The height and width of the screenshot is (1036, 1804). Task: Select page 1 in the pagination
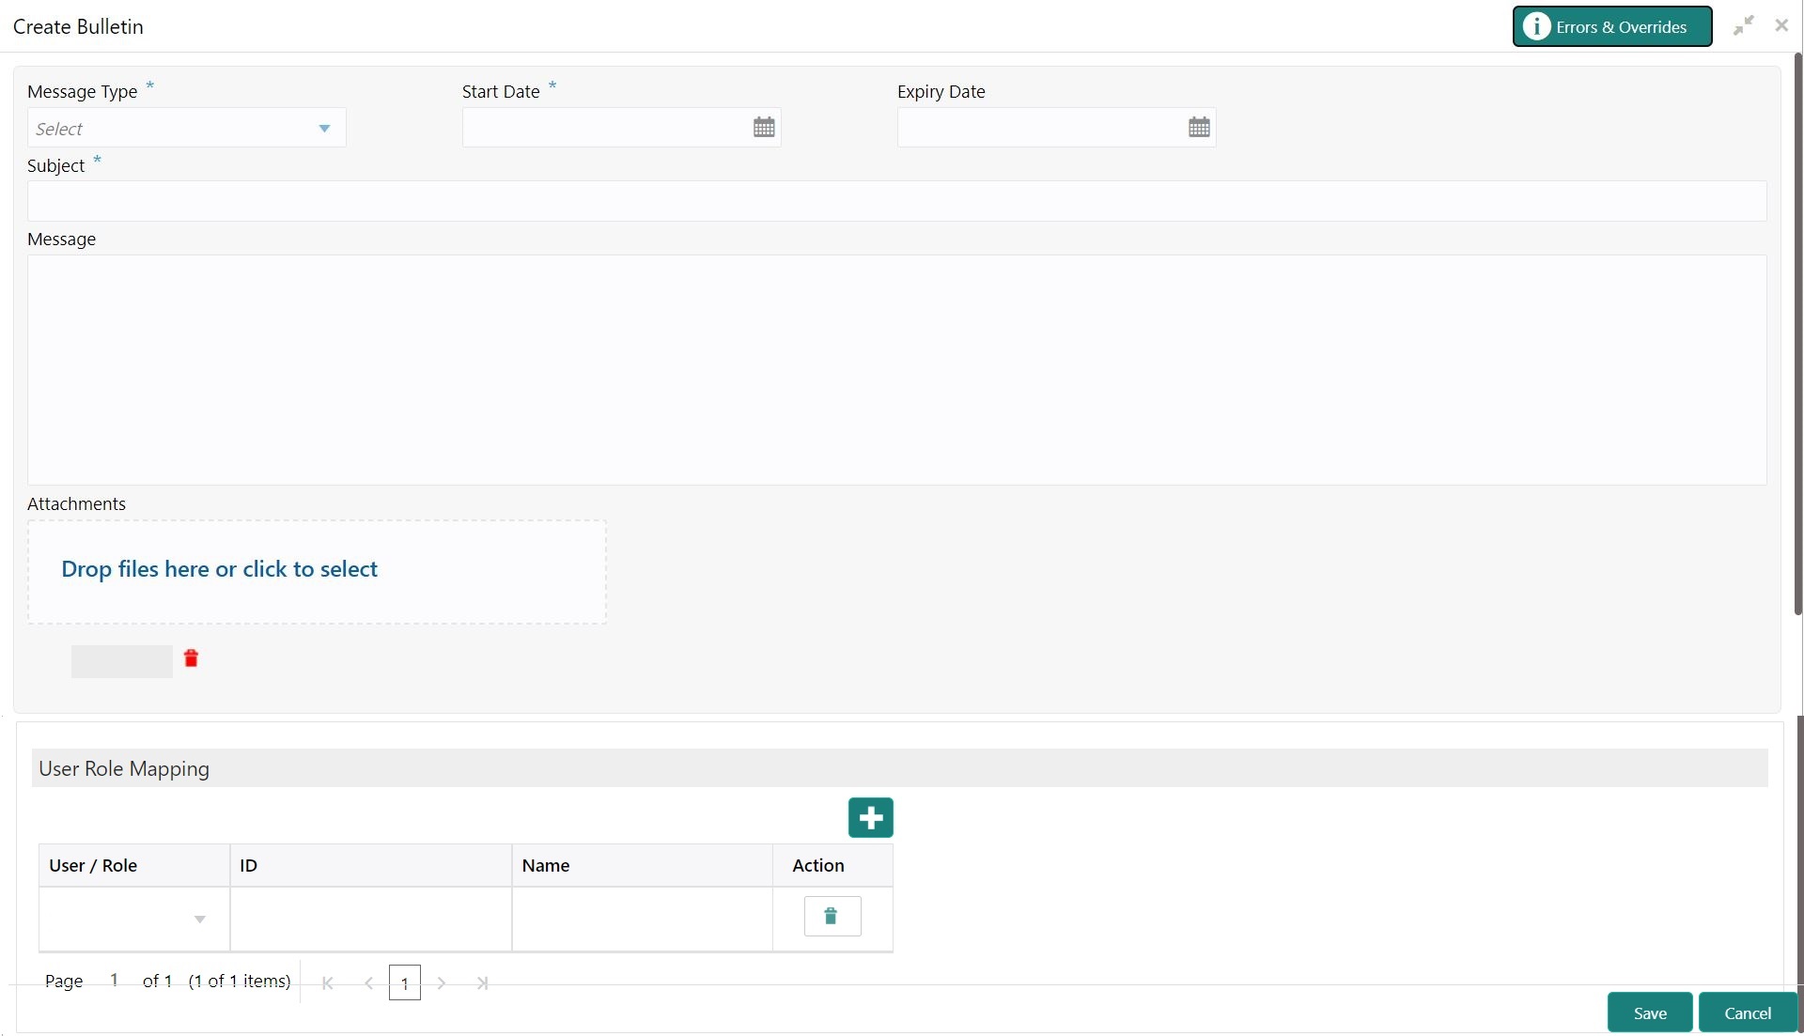pyautogui.click(x=404, y=983)
